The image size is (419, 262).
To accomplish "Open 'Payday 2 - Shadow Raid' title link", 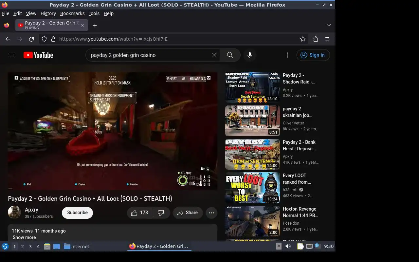I will pyautogui.click(x=299, y=79).
